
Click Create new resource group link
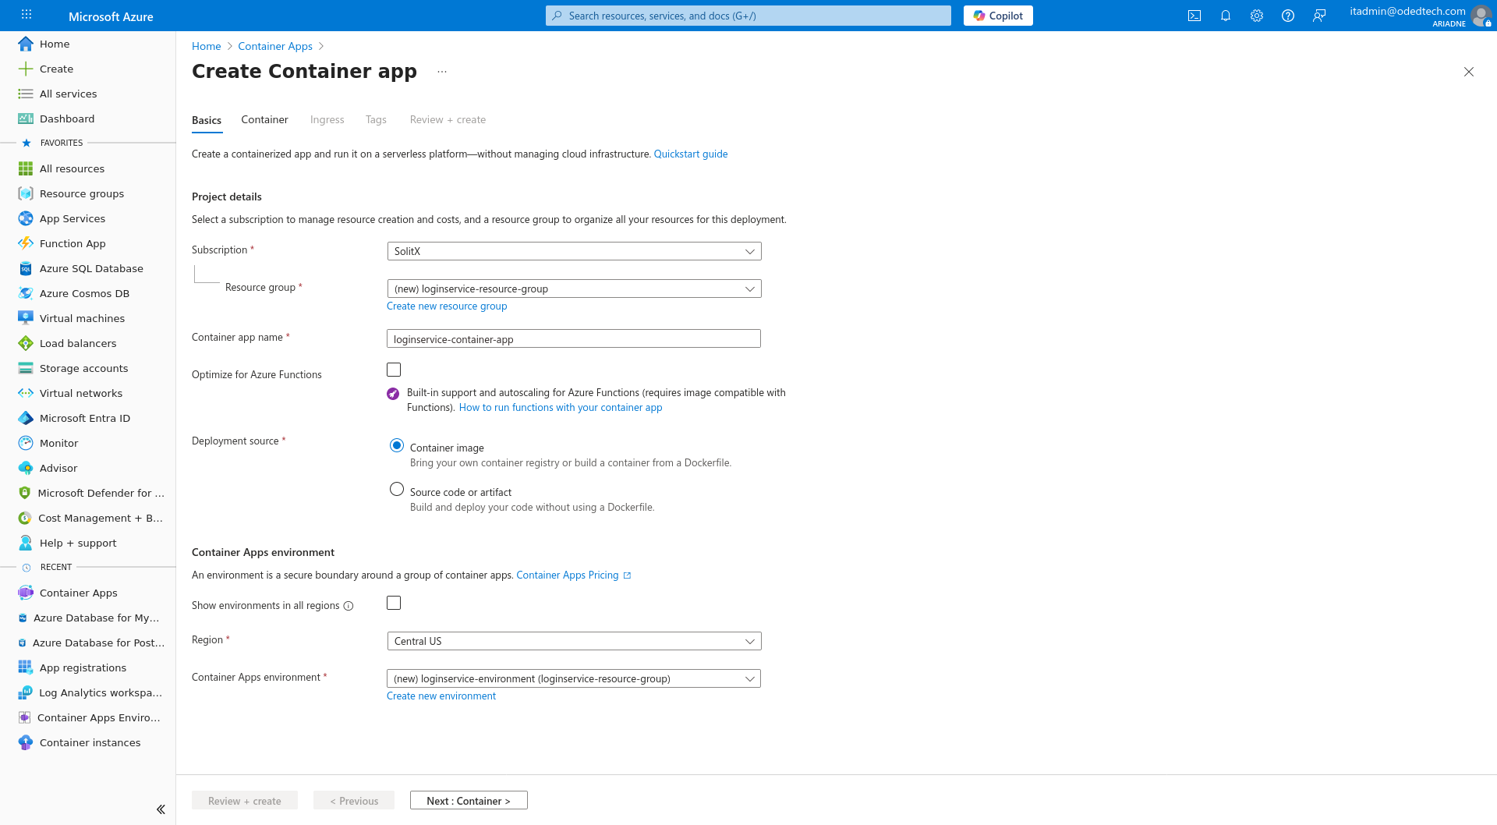[447, 306]
